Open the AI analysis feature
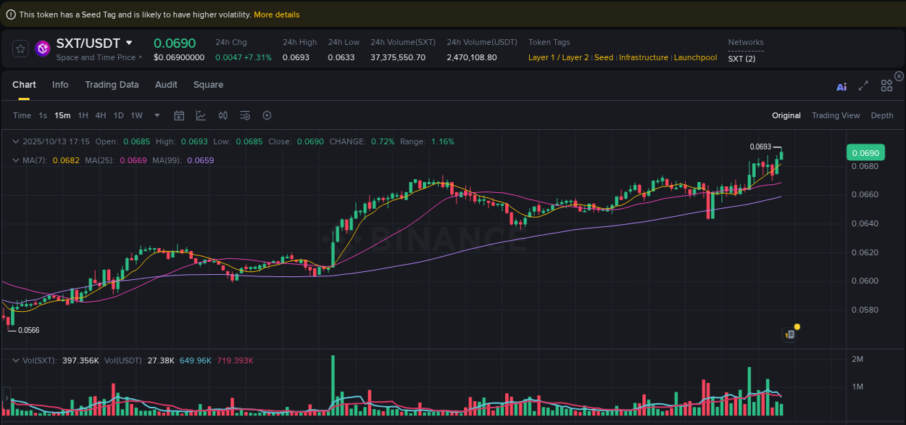 point(841,86)
